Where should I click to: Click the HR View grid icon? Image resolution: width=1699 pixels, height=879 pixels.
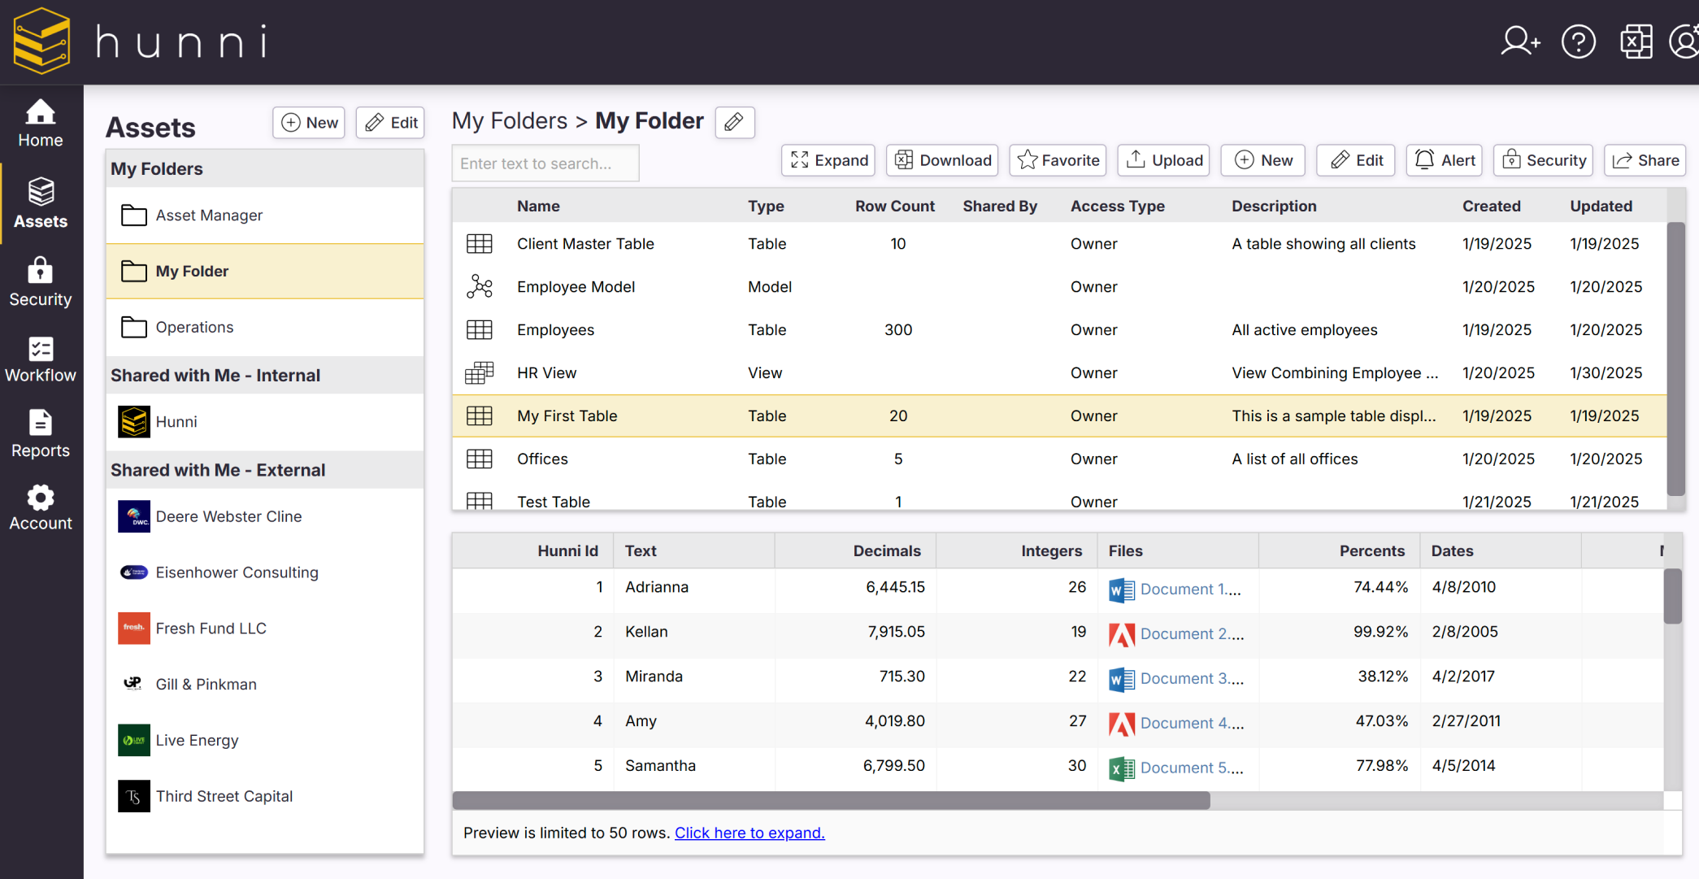tap(480, 373)
